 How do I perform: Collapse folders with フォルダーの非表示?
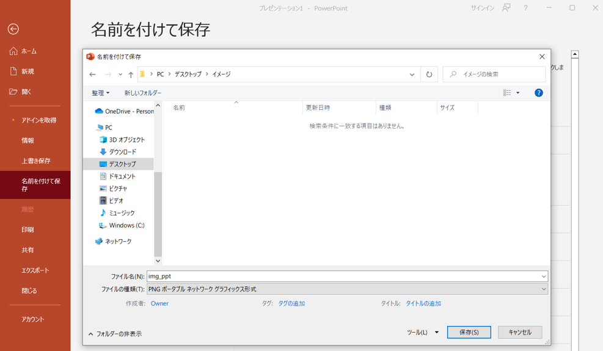tap(115, 334)
